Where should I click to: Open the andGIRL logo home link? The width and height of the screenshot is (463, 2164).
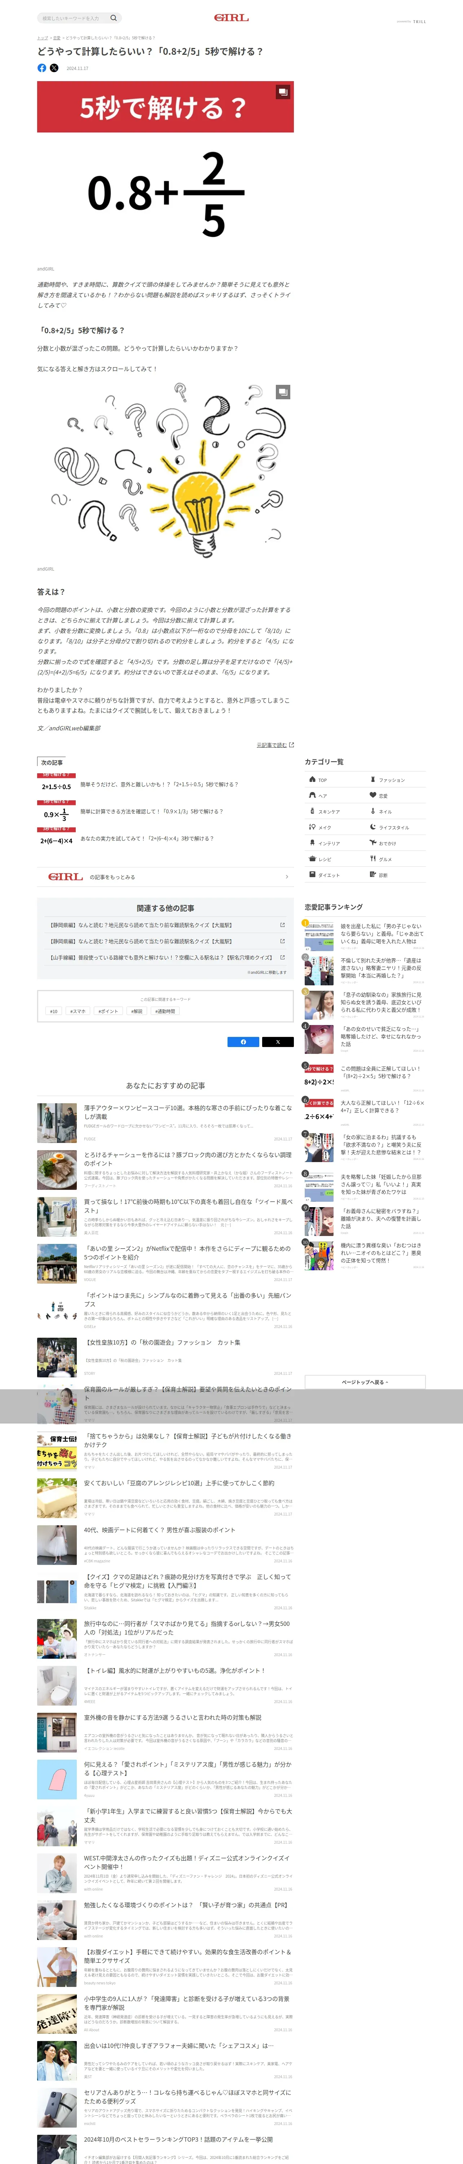[231, 18]
